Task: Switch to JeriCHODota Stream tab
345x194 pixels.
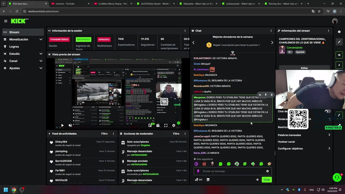Action: tap(156, 4)
